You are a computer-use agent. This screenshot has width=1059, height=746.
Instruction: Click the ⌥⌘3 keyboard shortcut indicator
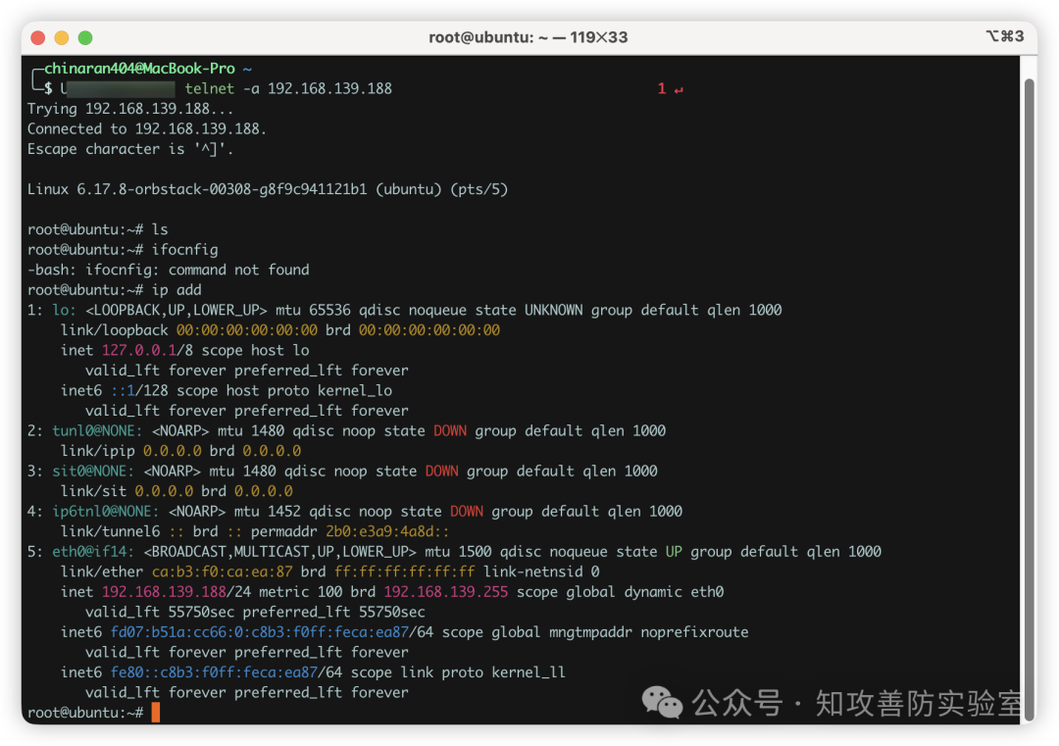(x=1006, y=36)
